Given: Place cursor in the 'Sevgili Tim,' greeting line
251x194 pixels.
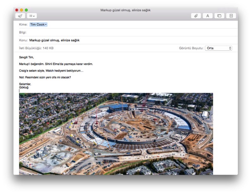Looking at the screenshot, I should click(x=26, y=57).
